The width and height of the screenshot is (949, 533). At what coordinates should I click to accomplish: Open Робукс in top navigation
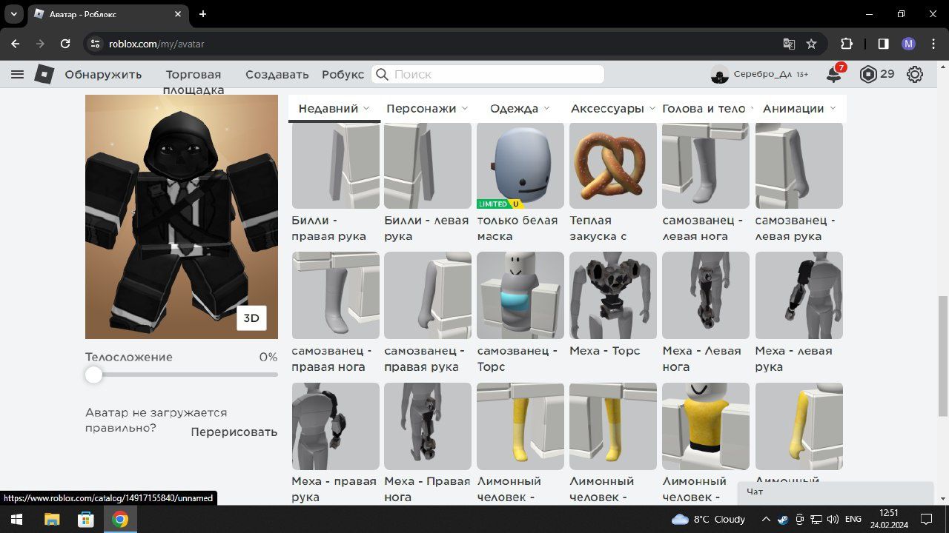[343, 74]
